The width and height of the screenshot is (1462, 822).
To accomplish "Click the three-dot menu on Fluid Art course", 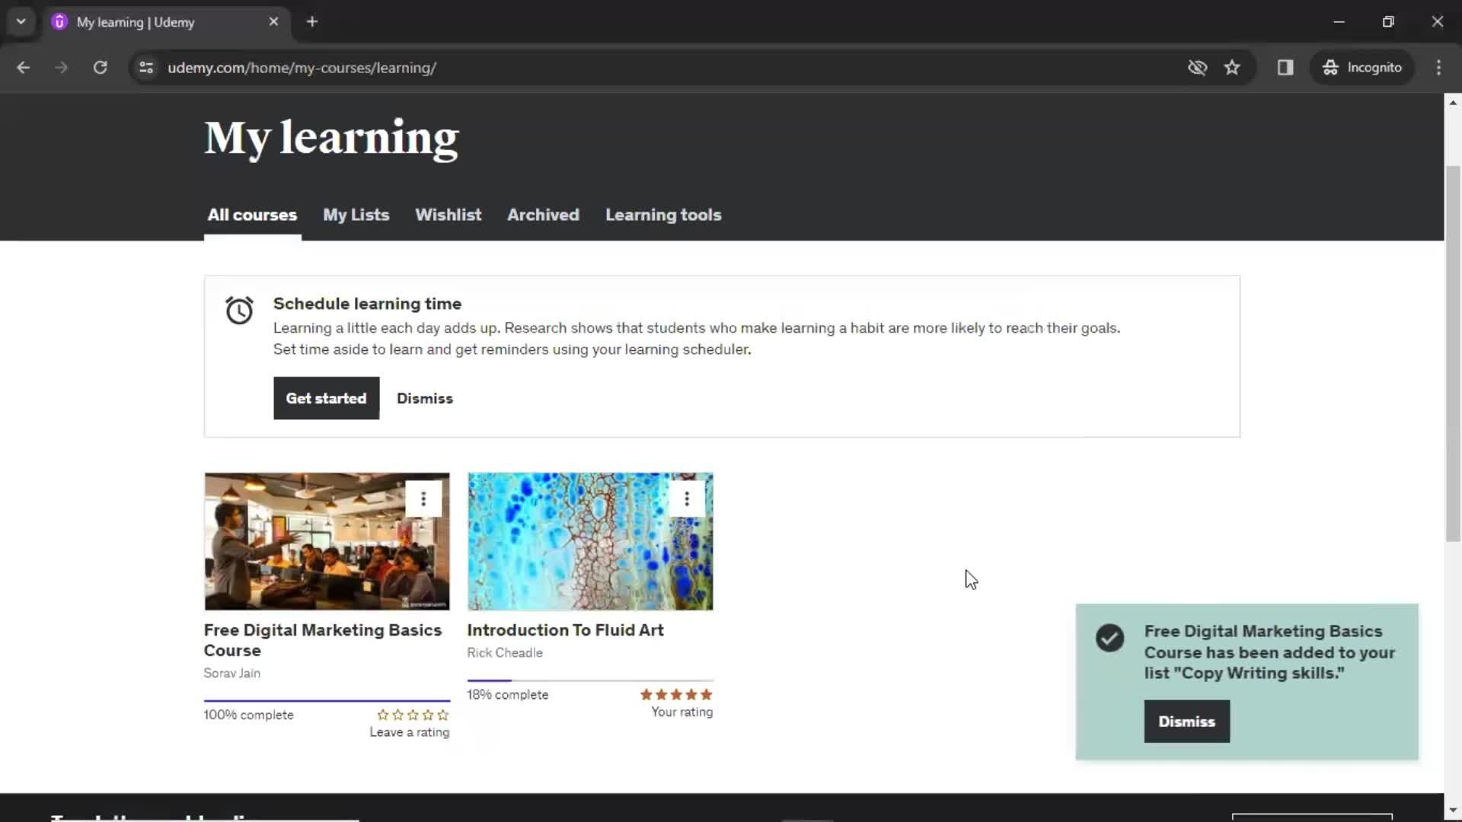I will [x=687, y=497].
